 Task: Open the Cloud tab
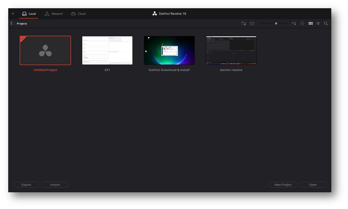(78, 13)
